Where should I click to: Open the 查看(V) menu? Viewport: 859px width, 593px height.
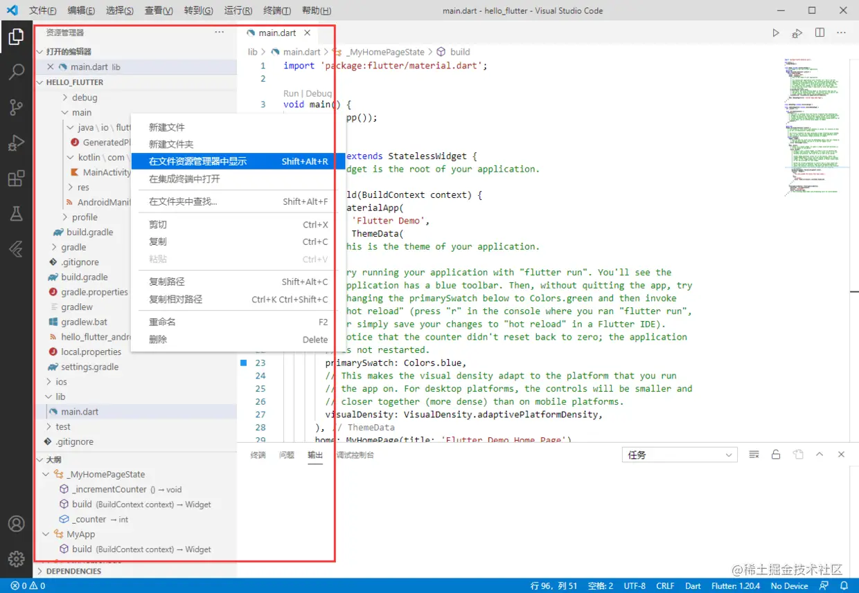[x=159, y=11]
